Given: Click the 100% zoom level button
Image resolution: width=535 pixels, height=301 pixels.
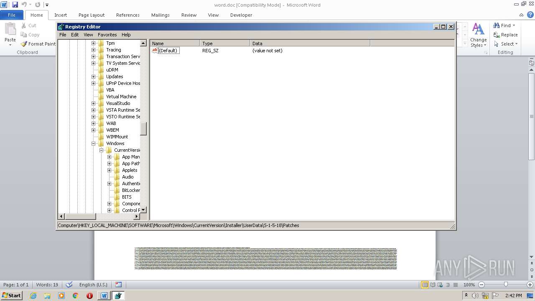Looking at the screenshot, I should [469, 285].
